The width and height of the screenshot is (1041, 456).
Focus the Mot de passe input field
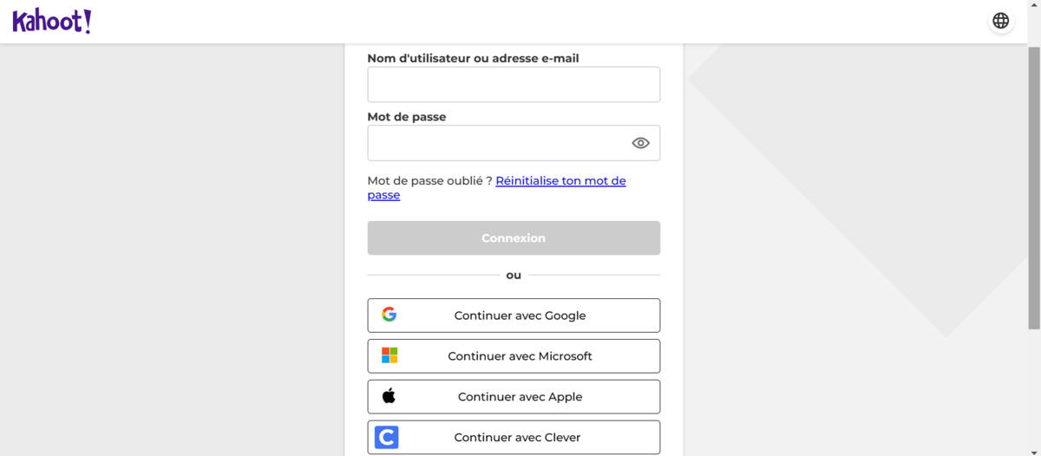click(x=514, y=143)
